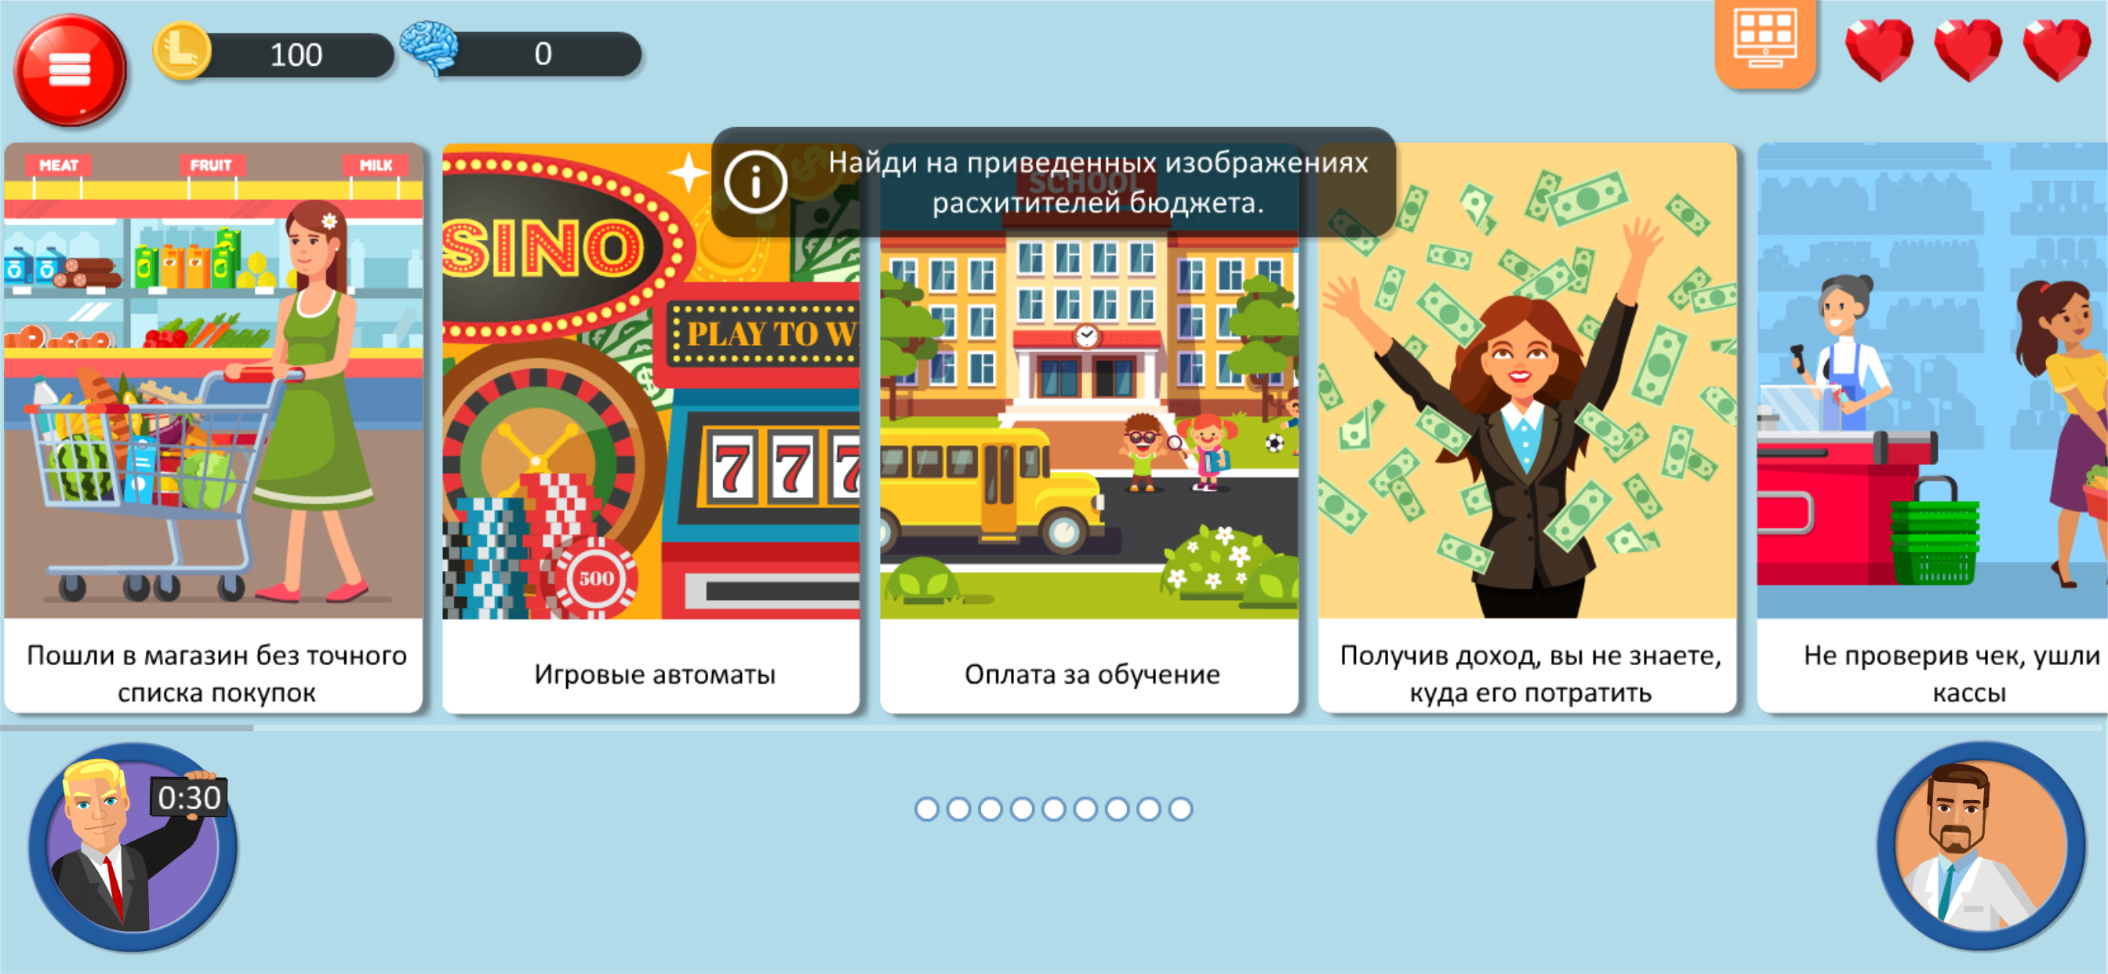
Task: Choose the Игровые автоматы casino card
Action: [x=652, y=427]
